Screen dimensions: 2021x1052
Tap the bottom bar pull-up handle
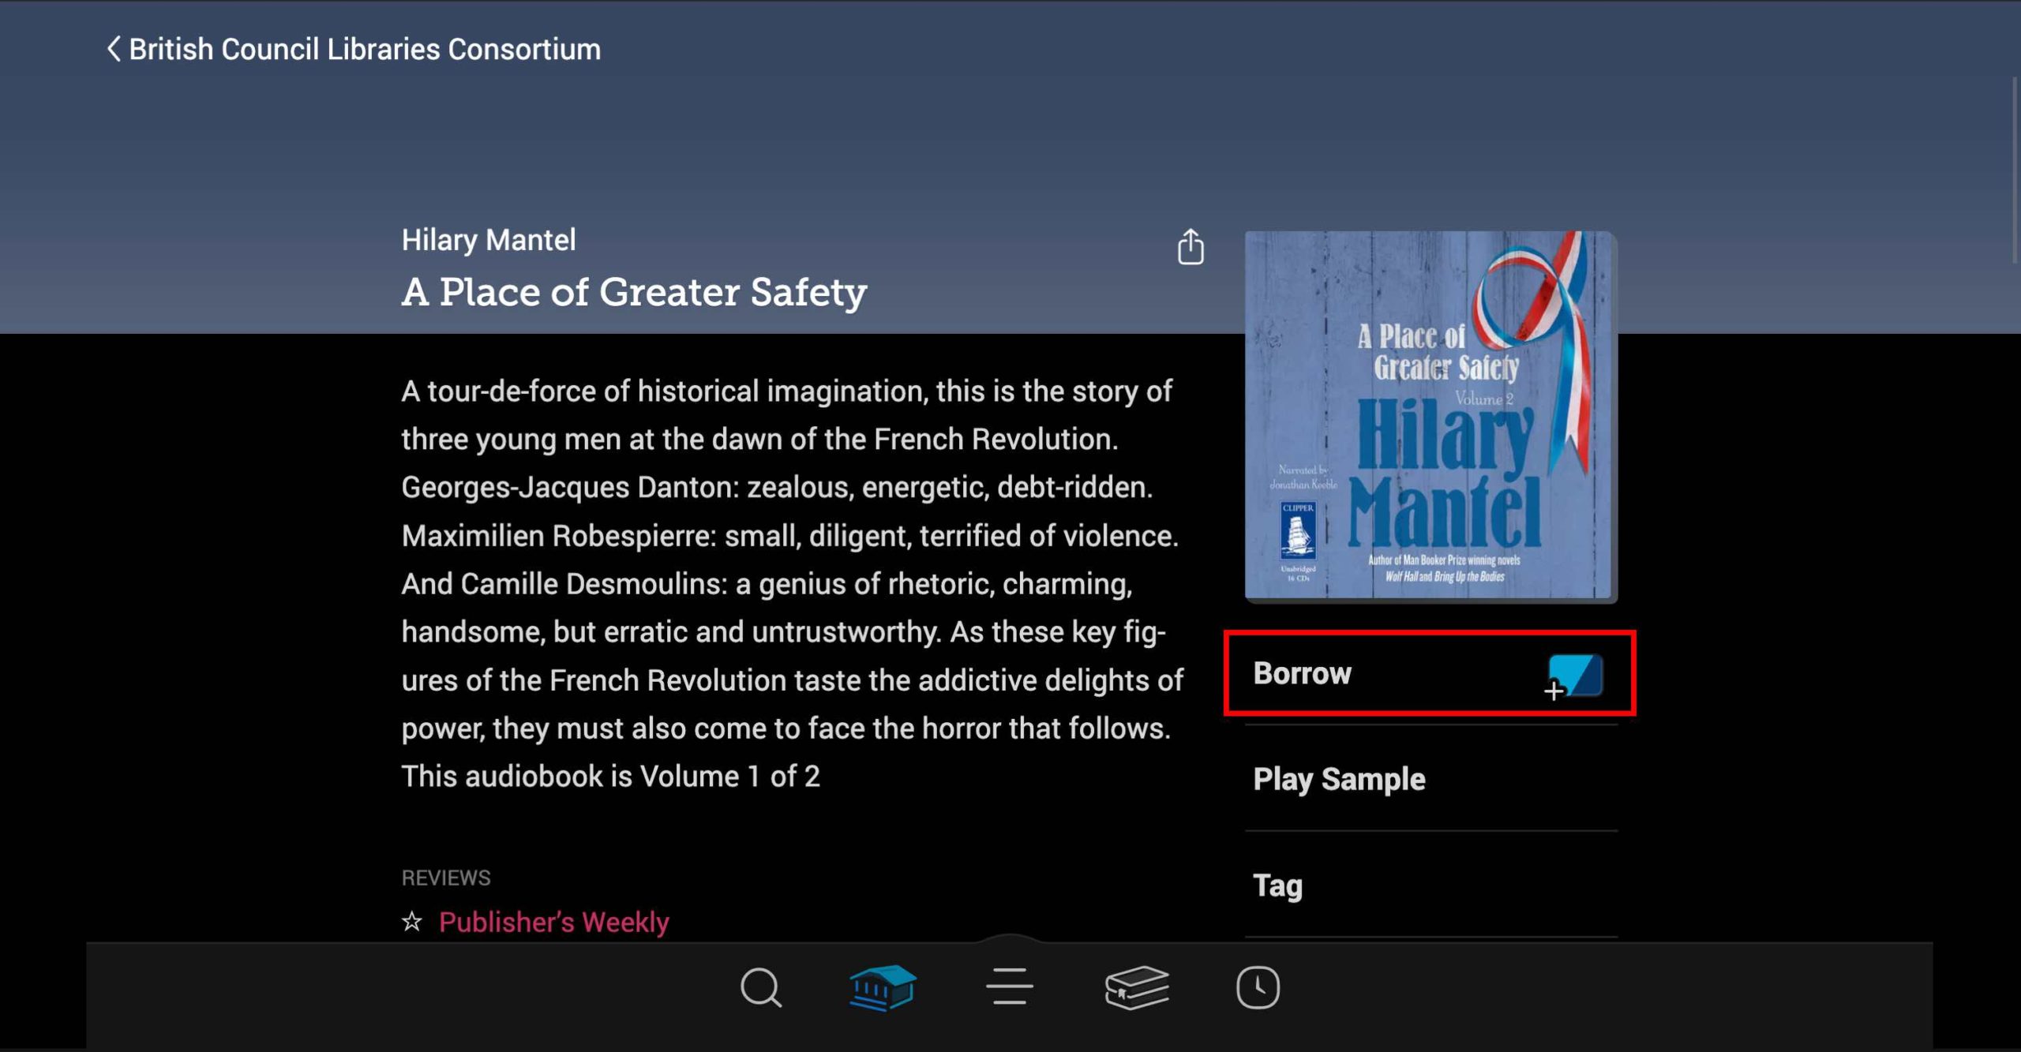(1010, 938)
